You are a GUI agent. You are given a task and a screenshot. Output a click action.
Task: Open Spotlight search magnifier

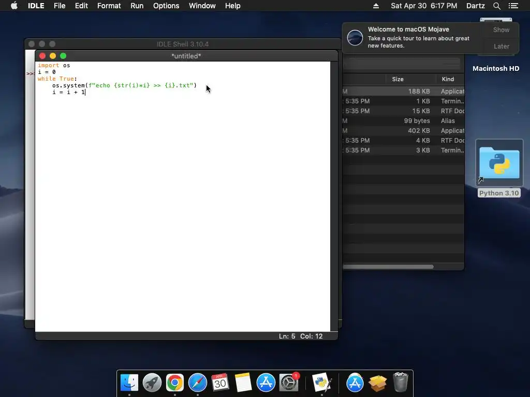[496, 6]
